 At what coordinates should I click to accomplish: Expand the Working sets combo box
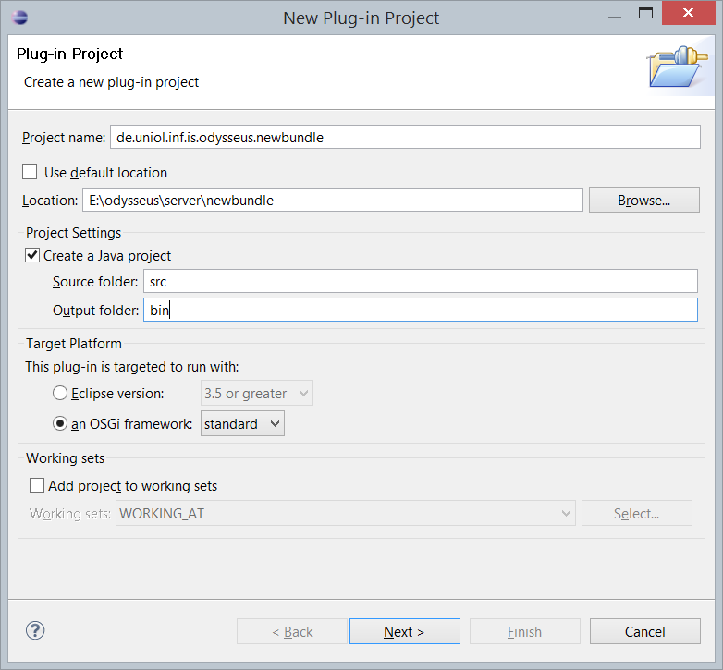(346, 513)
